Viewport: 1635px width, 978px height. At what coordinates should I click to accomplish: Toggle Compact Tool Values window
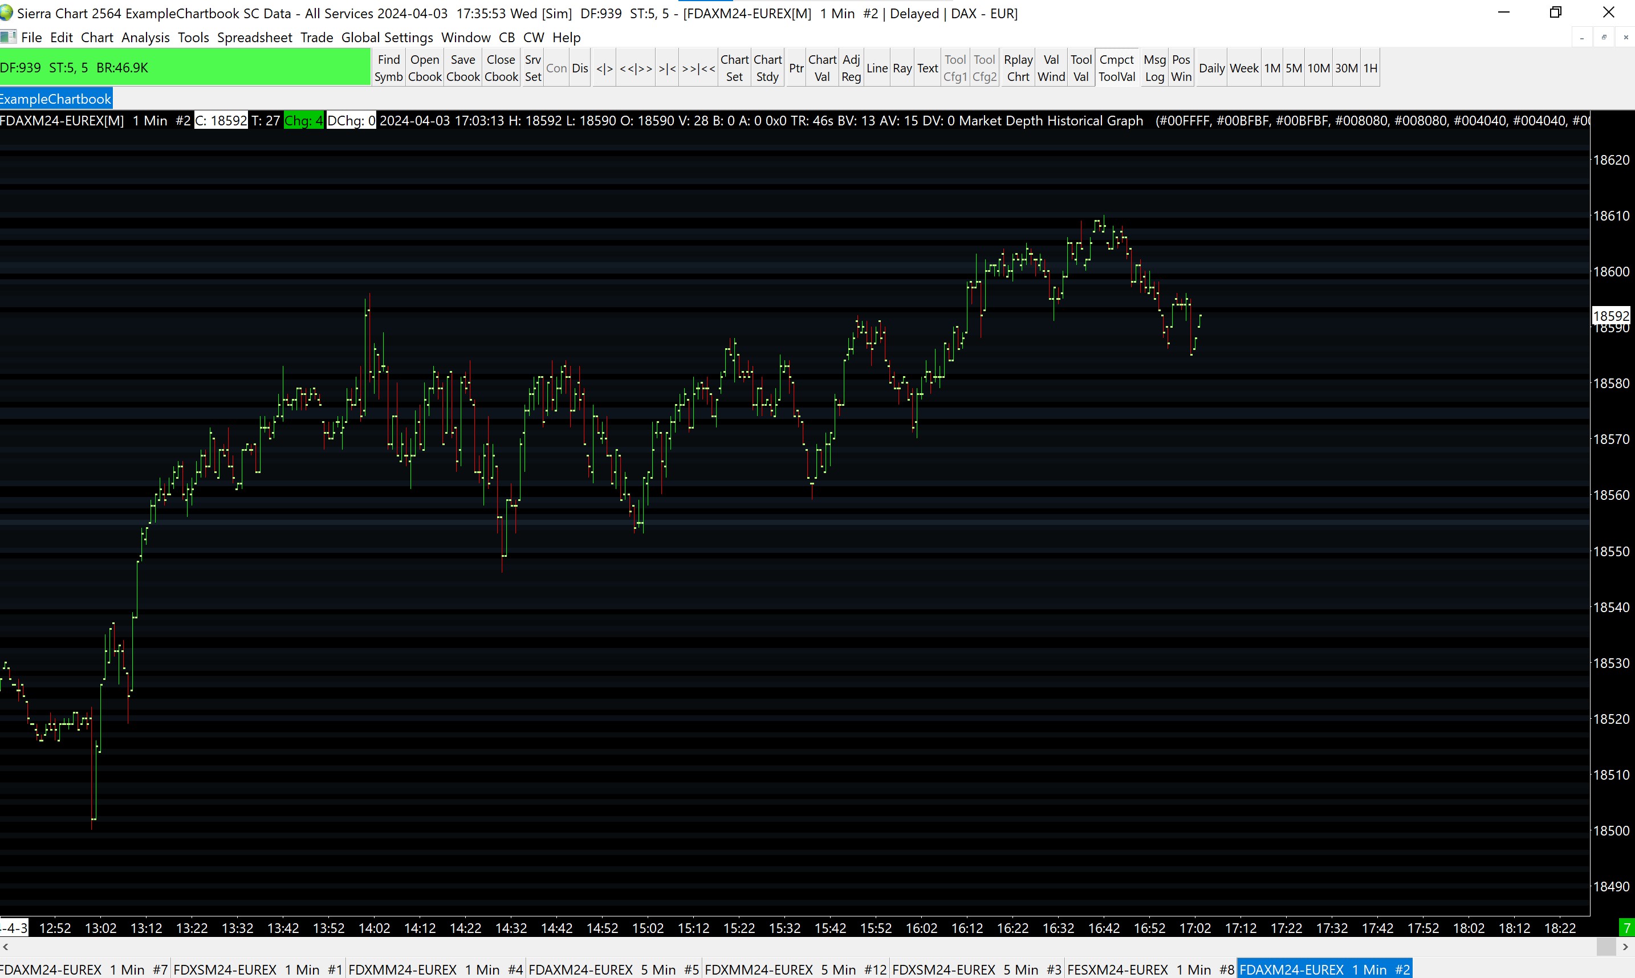(x=1116, y=68)
